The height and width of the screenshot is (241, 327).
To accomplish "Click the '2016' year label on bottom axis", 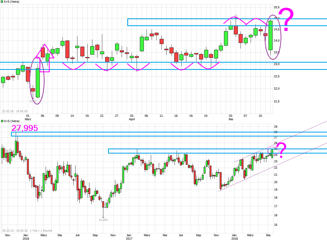I will tap(26, 239).
